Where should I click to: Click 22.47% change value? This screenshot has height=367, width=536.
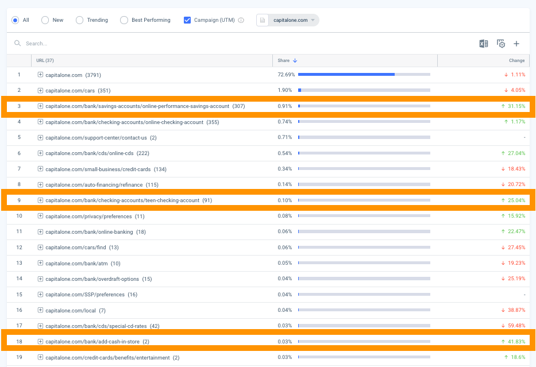click(516, 231)
